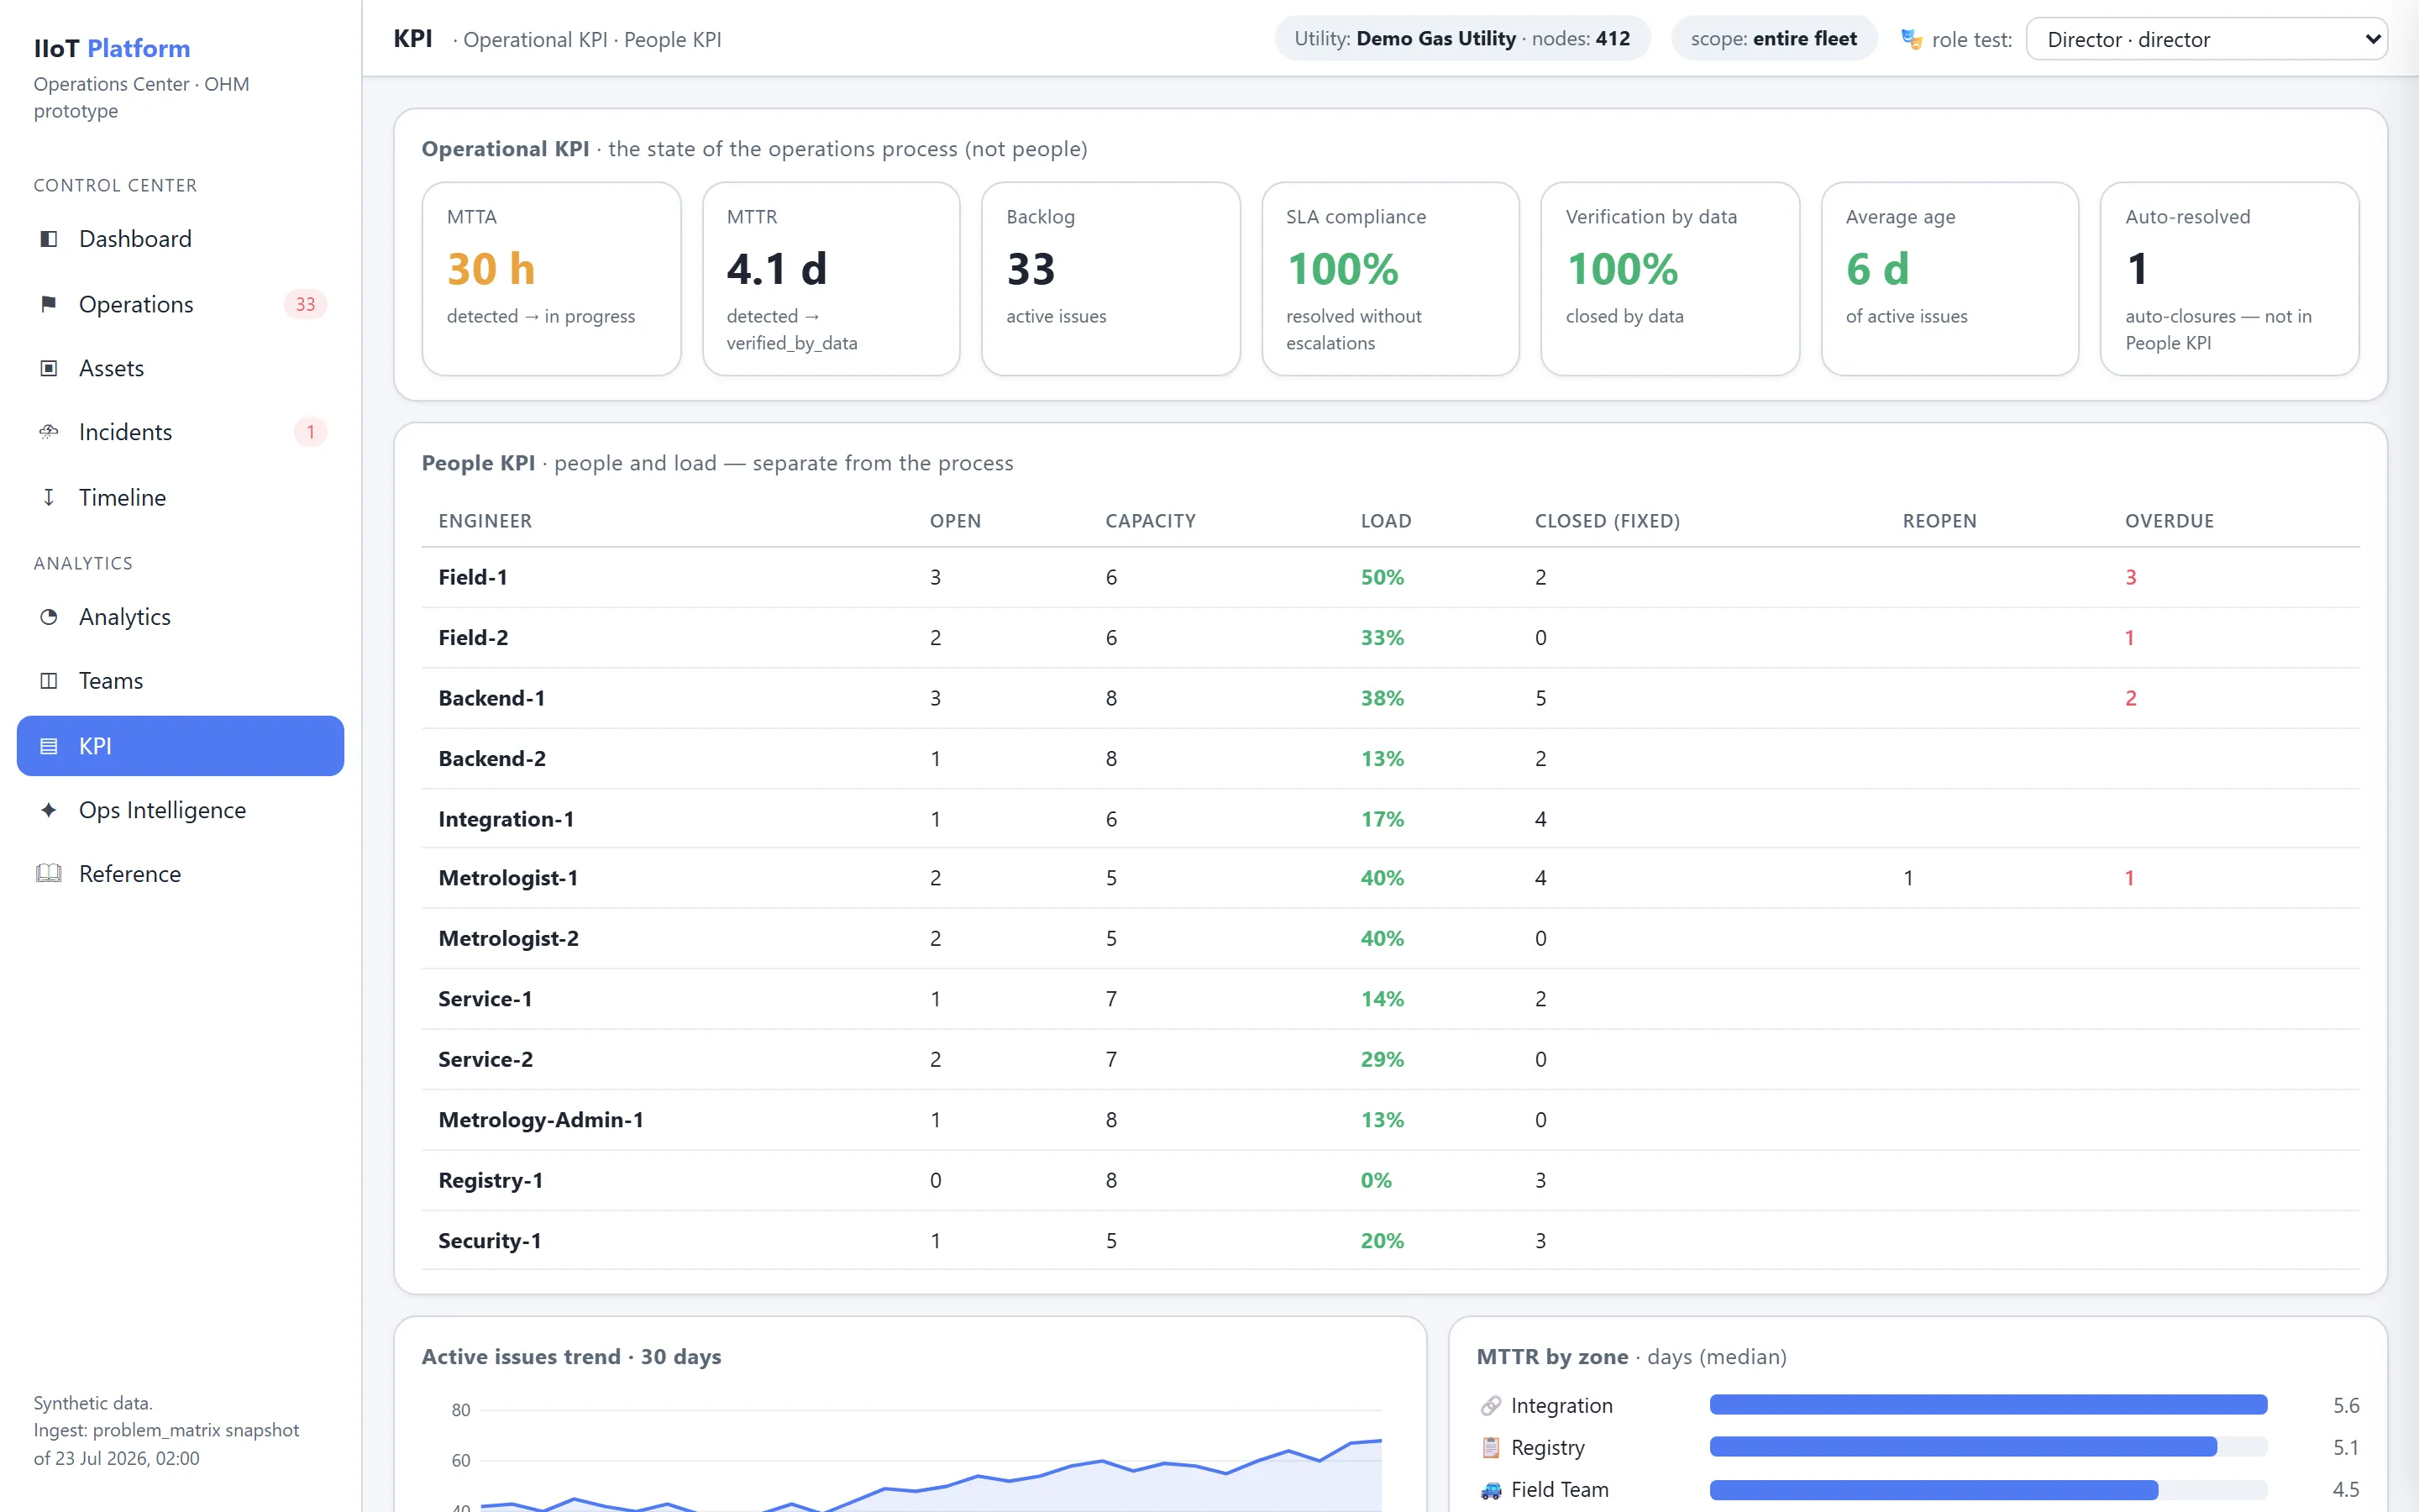The image size is (2419, 1512).
Task: Click the REOPEN column header
Action: point(1939,521)
